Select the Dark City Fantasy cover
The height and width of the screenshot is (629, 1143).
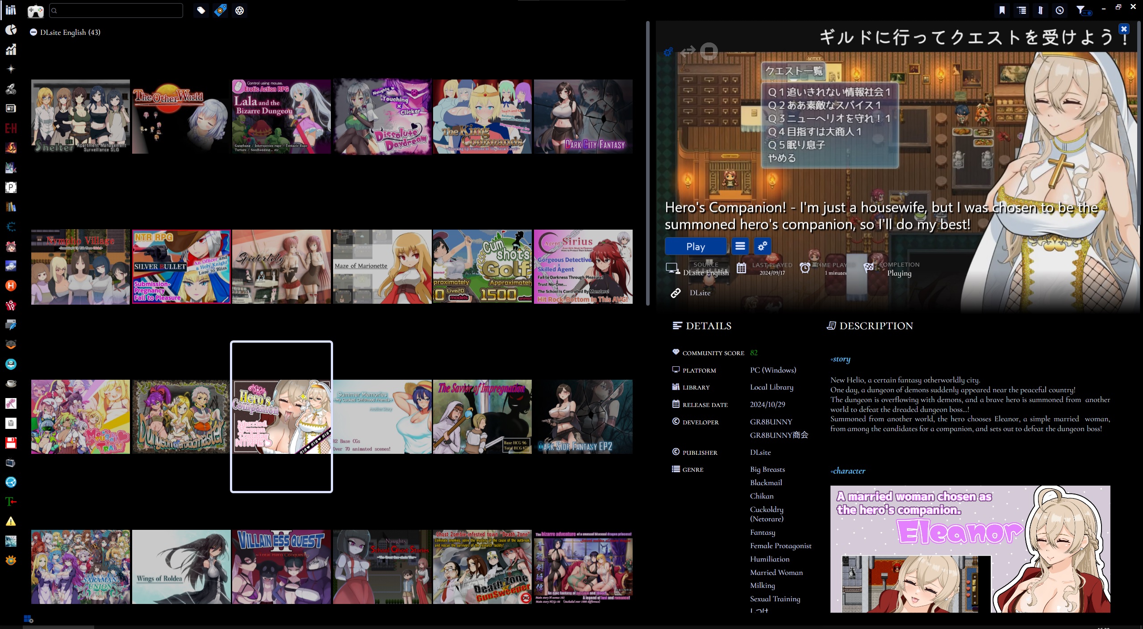[x=583, y=117]
